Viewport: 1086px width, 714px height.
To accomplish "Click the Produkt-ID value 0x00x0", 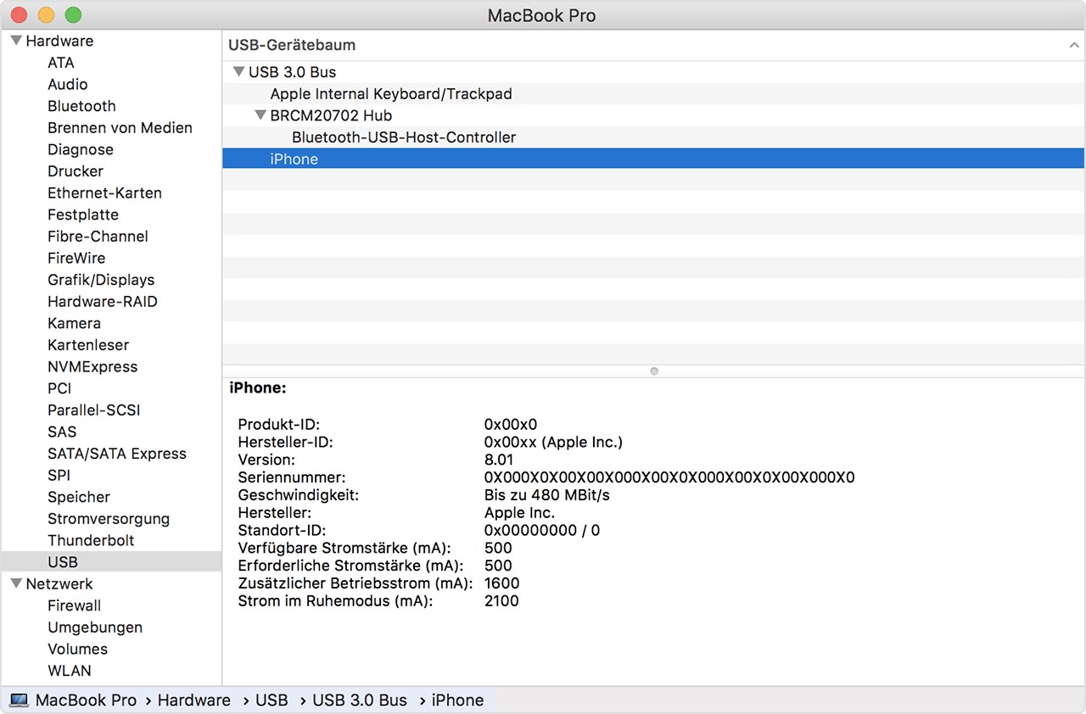I will [x=511, y=424].
